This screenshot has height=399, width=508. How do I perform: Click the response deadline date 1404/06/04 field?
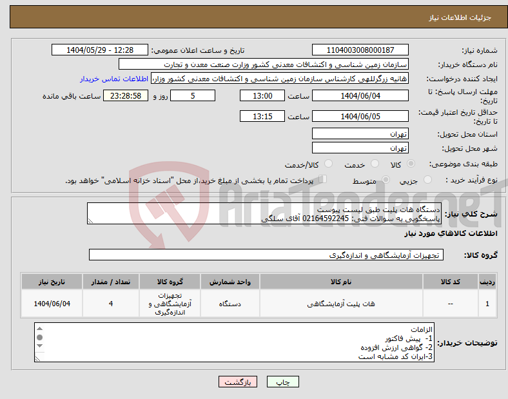point(360,95)
